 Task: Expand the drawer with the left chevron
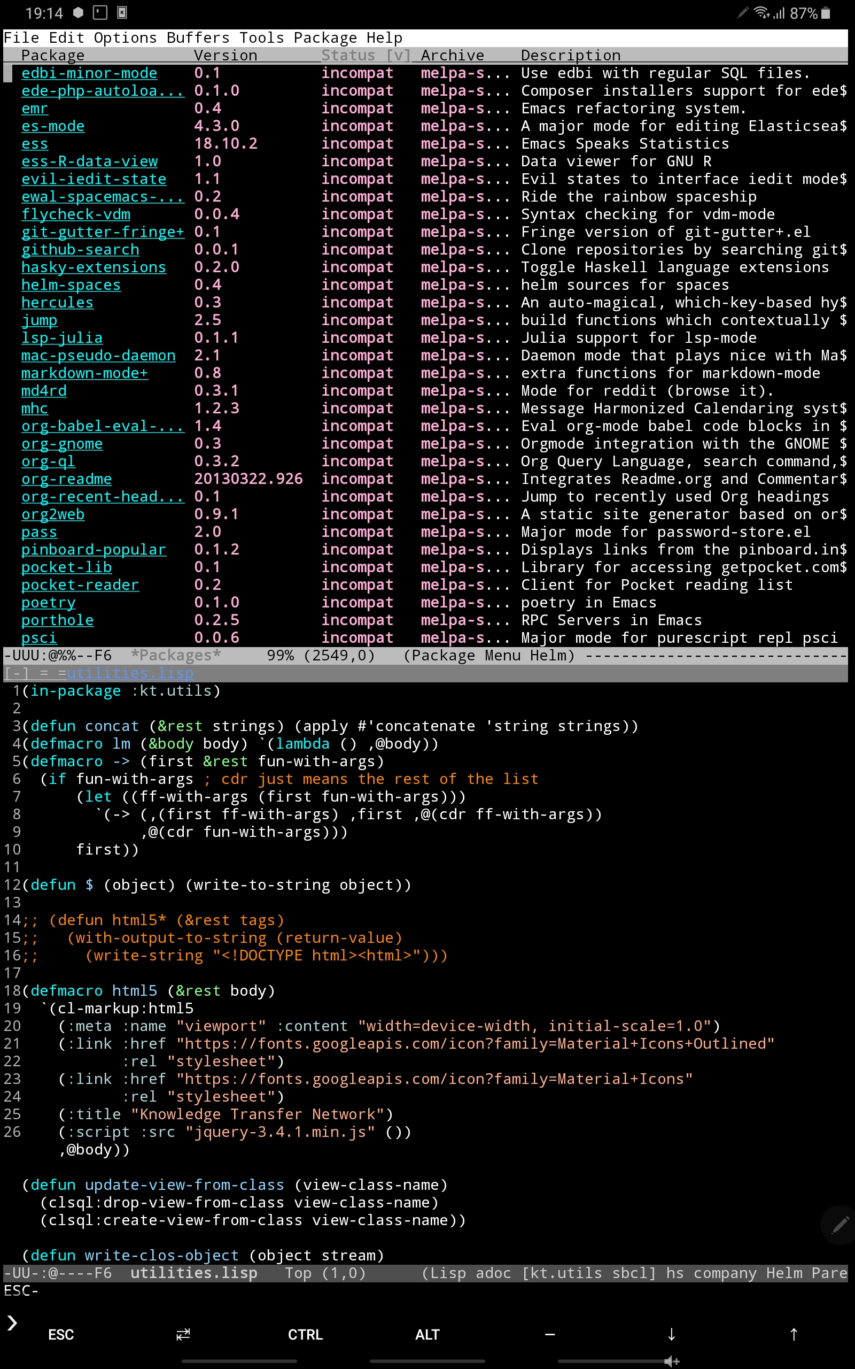coord(12,1322)
